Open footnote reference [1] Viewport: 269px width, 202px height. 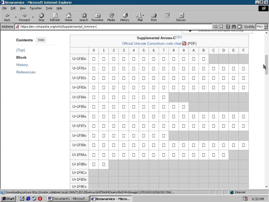point(177,37)
